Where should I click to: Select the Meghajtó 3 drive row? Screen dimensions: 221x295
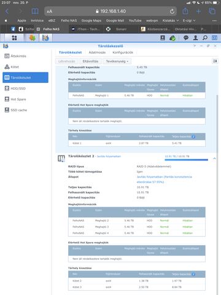[137, 227]
